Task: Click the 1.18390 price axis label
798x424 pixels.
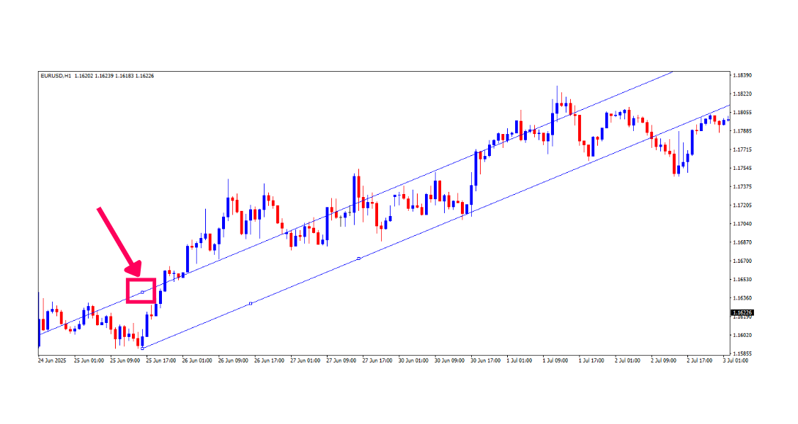Action: [x=742, y=75]
